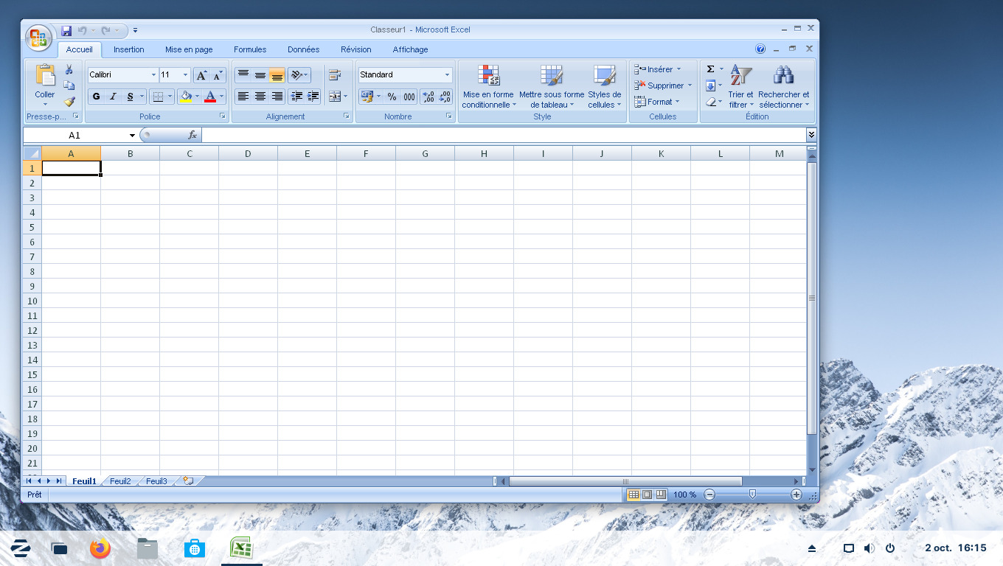Click the insert function fx icon
Image resolution: width=1003 pixels, height=566 pixels.
point(192,135)
